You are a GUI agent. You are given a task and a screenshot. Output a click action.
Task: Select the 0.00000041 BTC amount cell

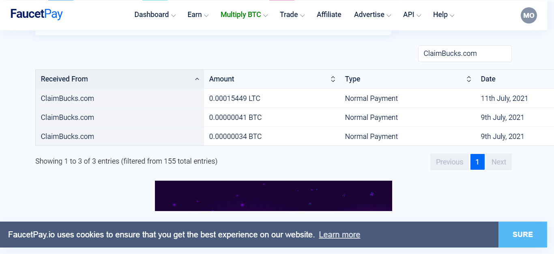(x=272, y=117)
